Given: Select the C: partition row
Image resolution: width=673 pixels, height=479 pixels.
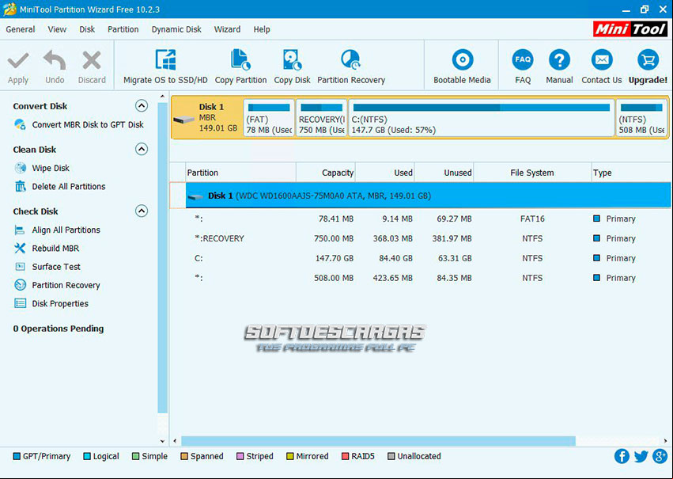Looking at the screenshot, I should tap(428, 258).
